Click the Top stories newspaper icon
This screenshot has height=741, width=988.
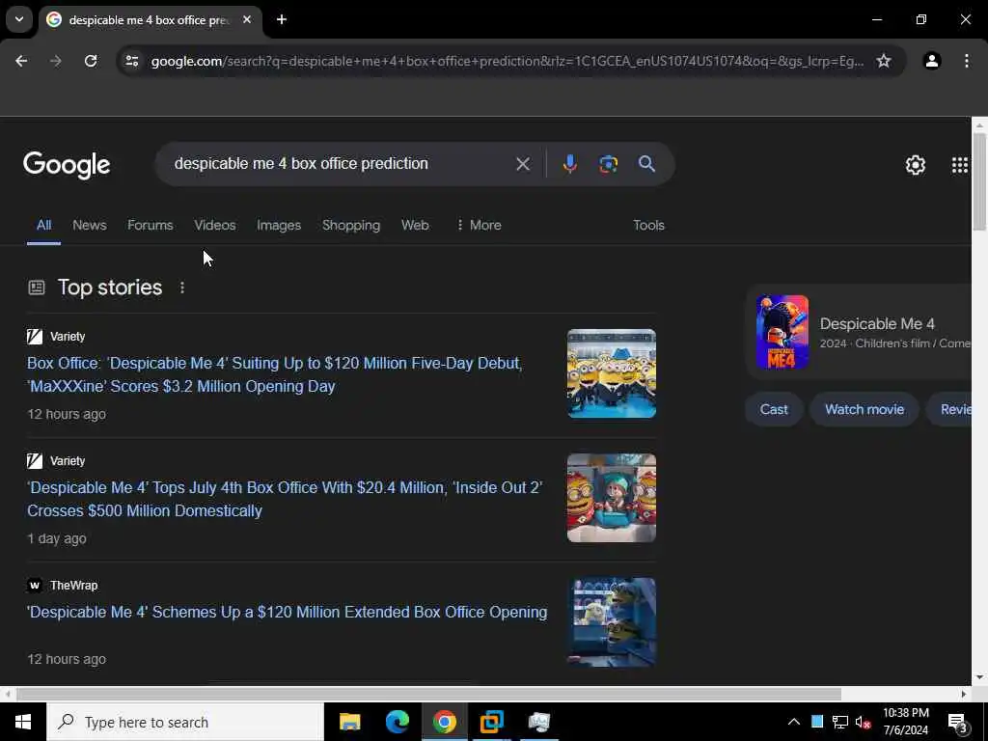tap(37, 288)
